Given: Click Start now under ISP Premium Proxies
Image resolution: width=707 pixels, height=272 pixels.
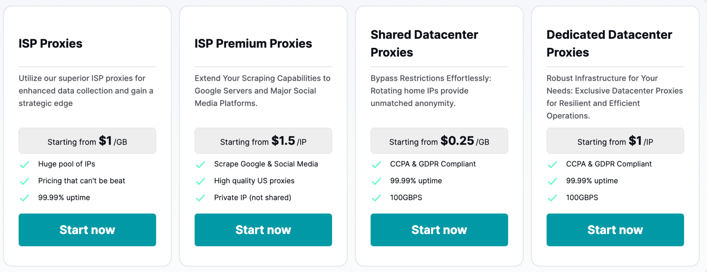Looking at the screenshot, I should (x=263, y=230).
